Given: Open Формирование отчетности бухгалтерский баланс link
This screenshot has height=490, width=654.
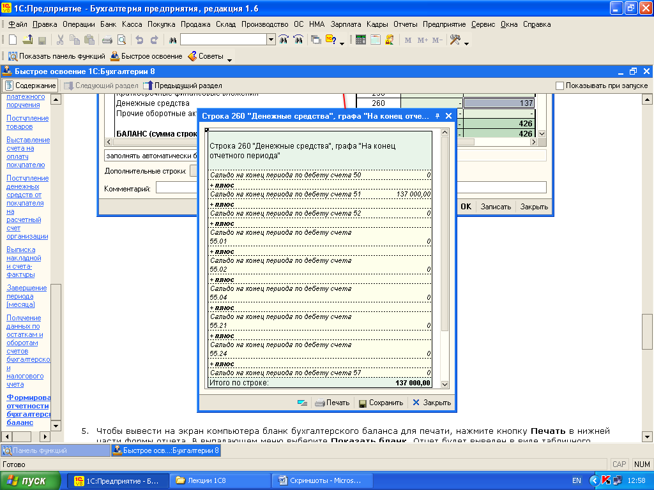Looking at the screenshot, I should pos(28,410).
